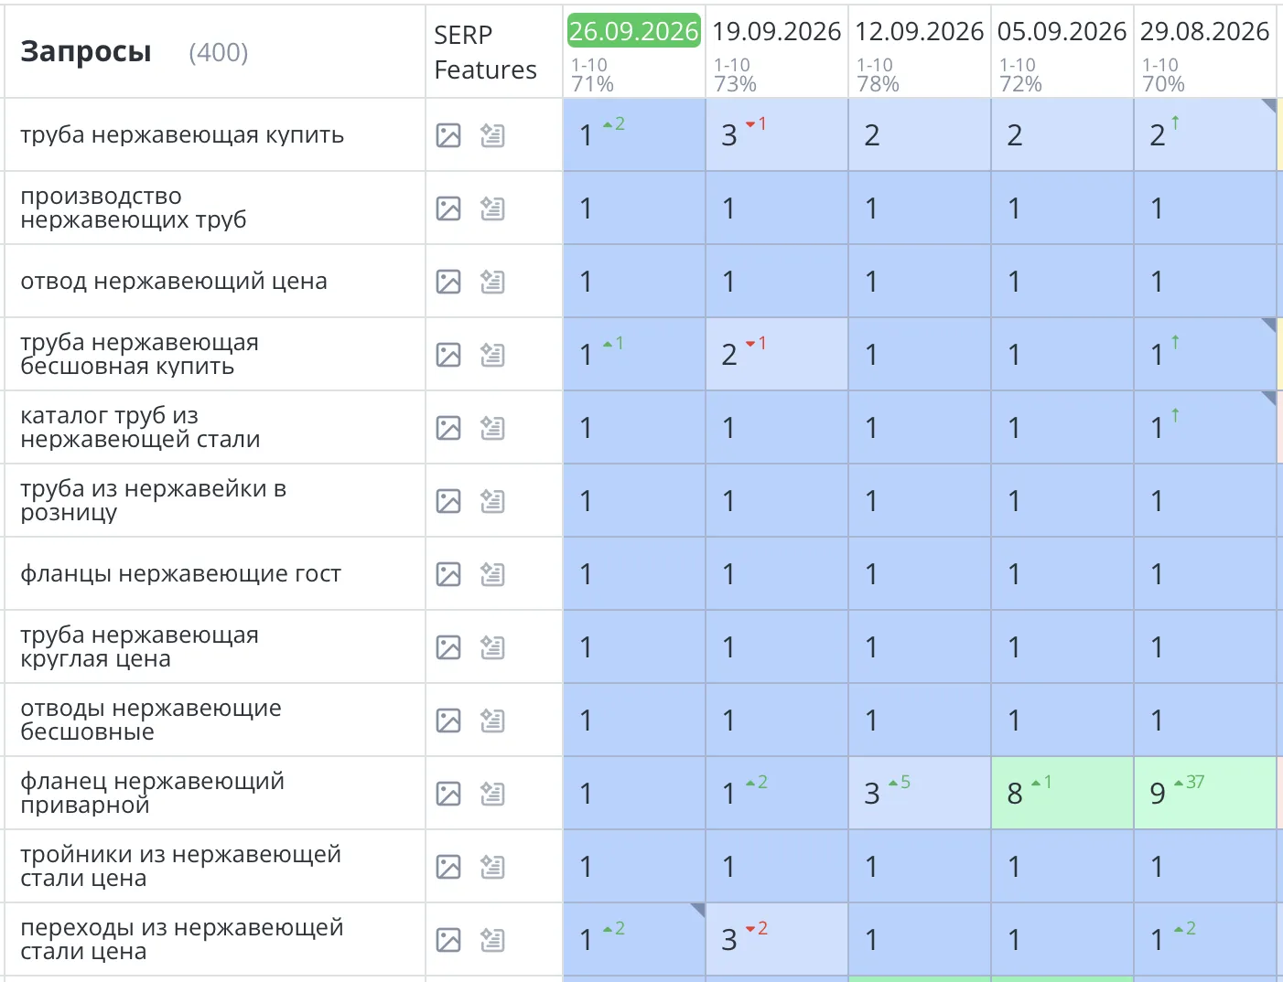The width and height of the screenshot is (1283, 982).
Task: Click list snippet icon for «производство нержавеющих труб»
Action: [x=492, y=208]
